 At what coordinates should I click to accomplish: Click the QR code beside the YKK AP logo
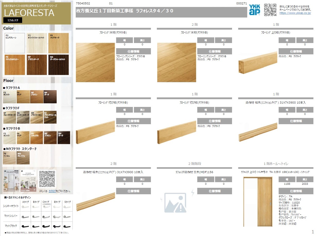pyautogui.click(x=270, y=10)
